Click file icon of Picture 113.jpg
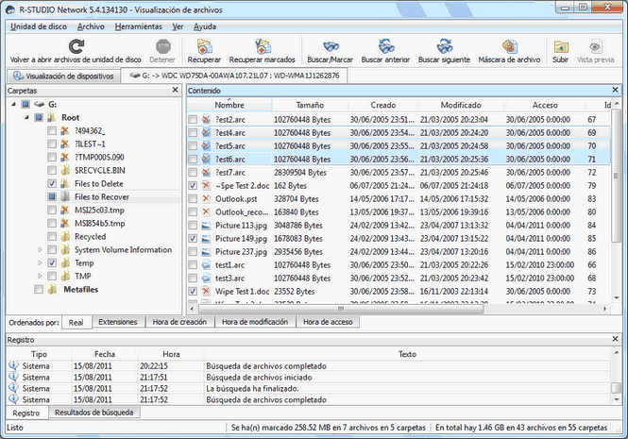 [206, 226]
